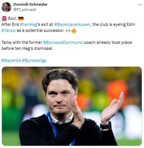Image resolution: width=144 pixels, height=148 pixels.
Task: Click the "Excl." label text
Action: 12,18
